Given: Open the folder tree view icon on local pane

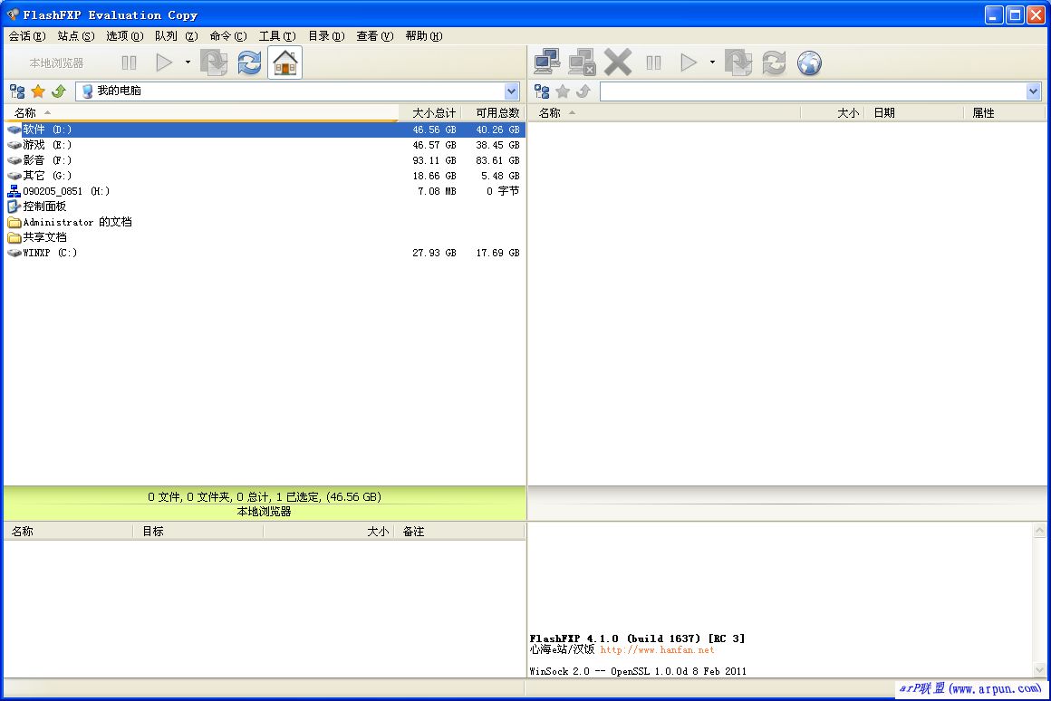Looking at the screenshot, I should [x=16, y=91].
